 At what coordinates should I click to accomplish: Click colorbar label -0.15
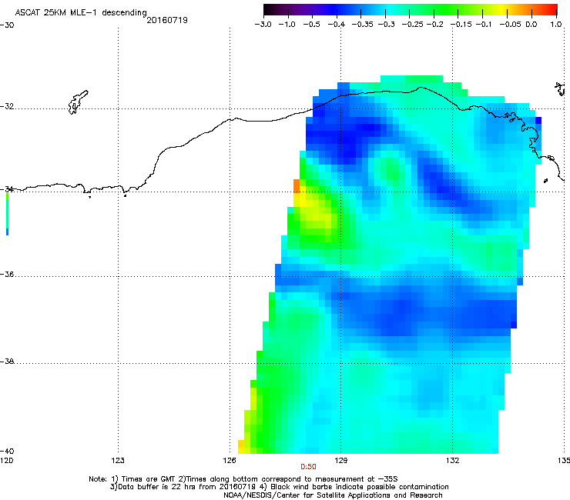(461, 25)
